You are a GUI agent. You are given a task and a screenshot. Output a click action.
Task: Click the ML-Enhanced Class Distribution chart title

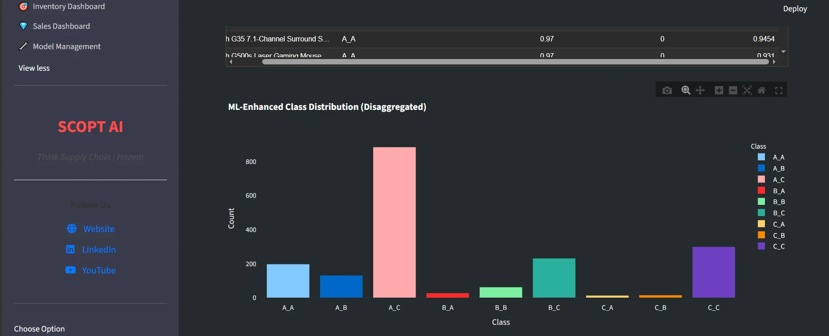click(327, 107)
